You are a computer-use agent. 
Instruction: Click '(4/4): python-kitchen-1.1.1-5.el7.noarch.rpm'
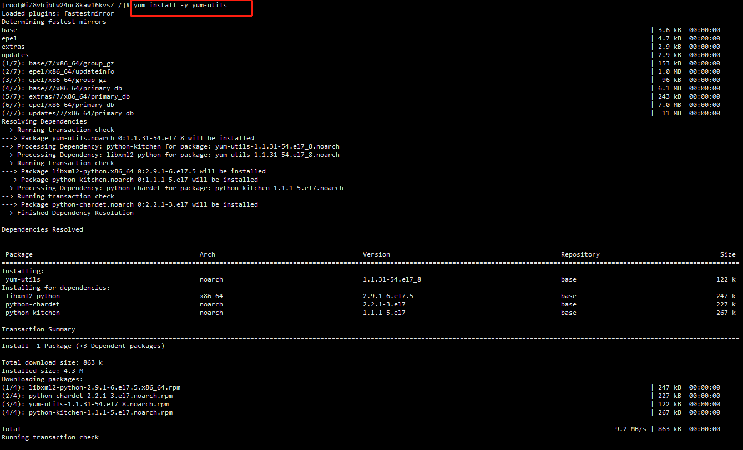(87, 412)
